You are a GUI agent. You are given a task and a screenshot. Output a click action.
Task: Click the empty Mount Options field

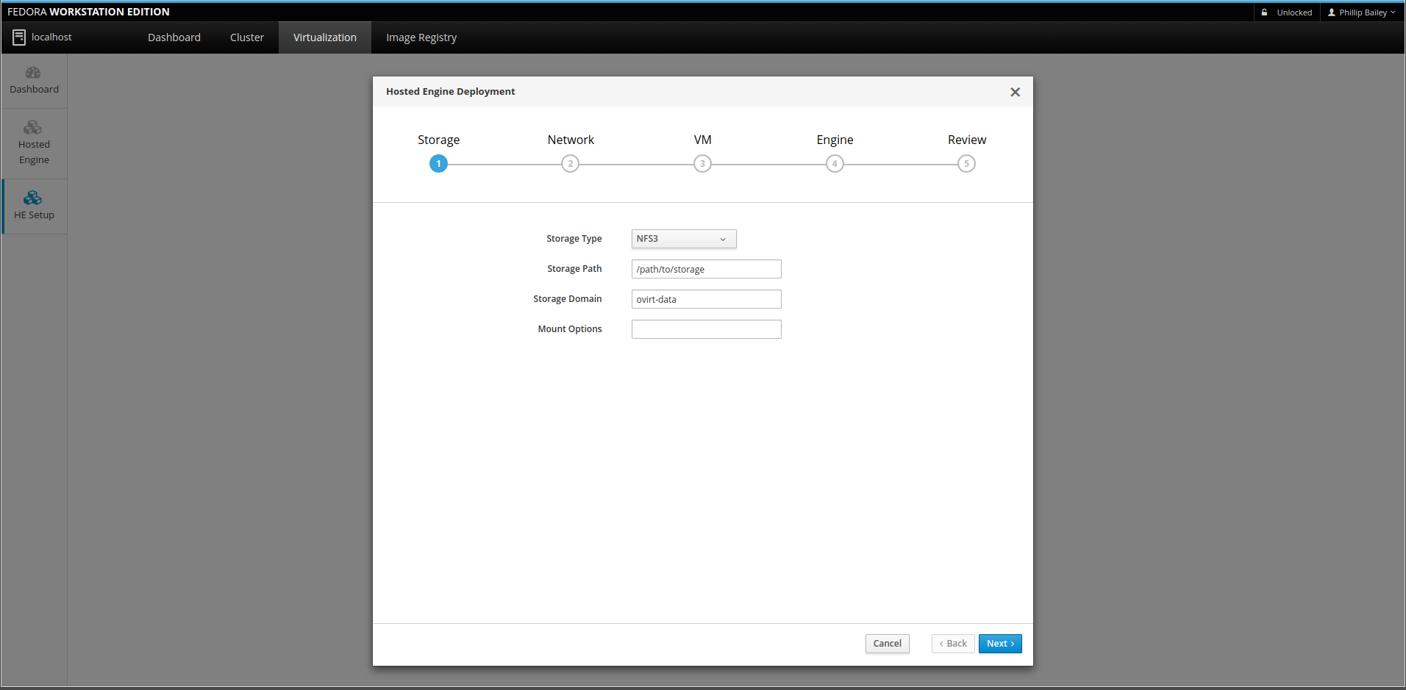pyautogui.click(x=706, y=329)
